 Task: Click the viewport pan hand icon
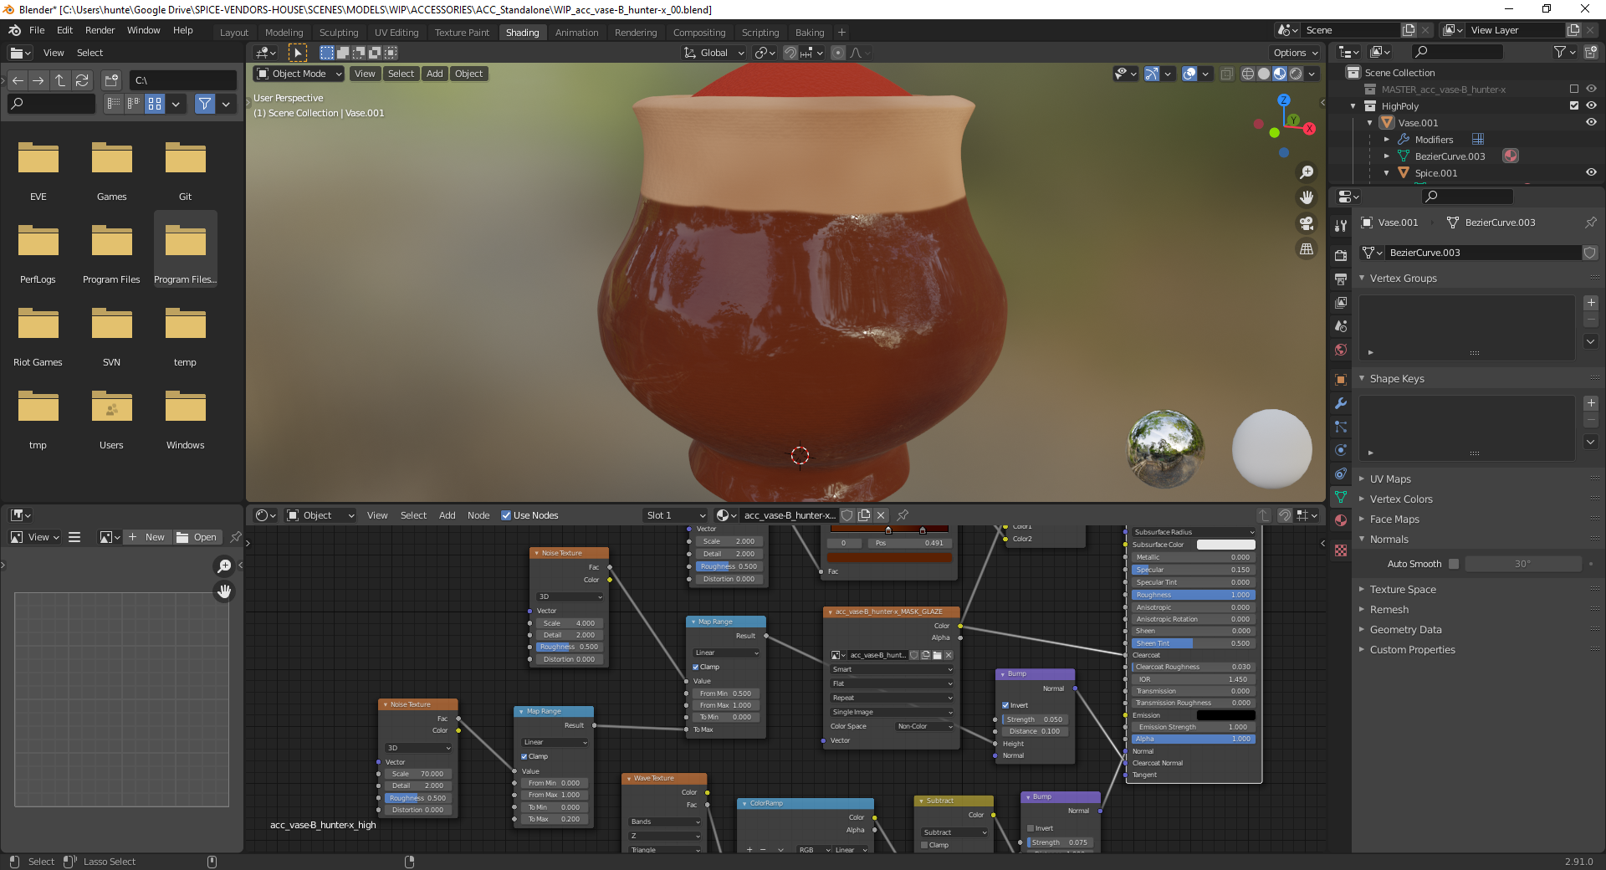[1306, 197]
